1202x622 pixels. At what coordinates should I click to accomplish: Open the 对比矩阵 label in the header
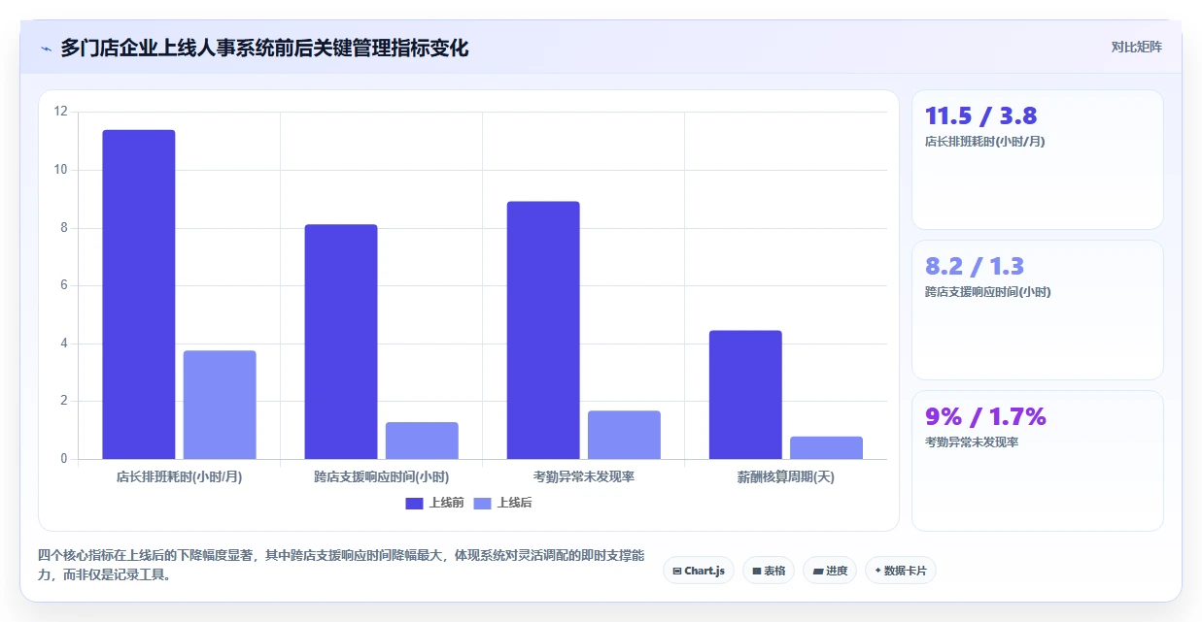pos(1137,47)
